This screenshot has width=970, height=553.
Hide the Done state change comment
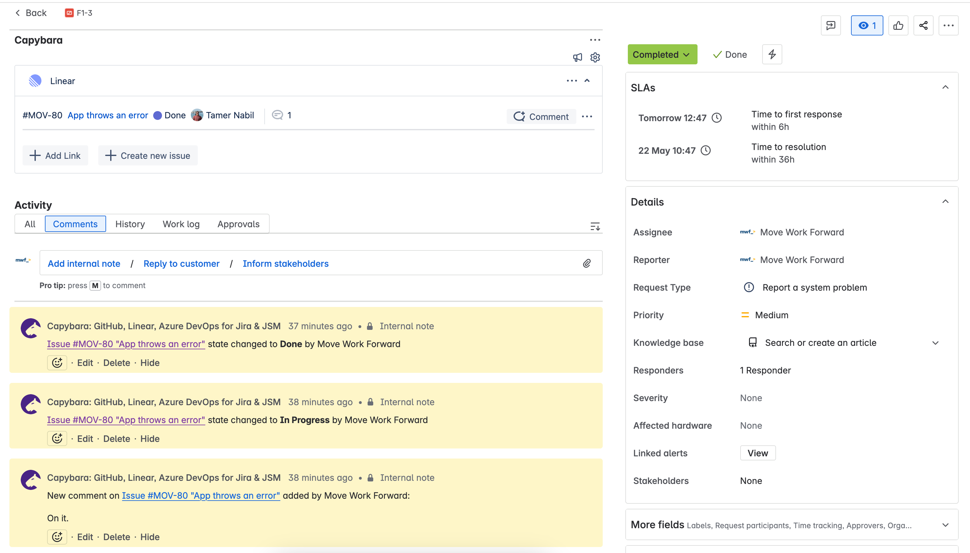tap(150, 363)
